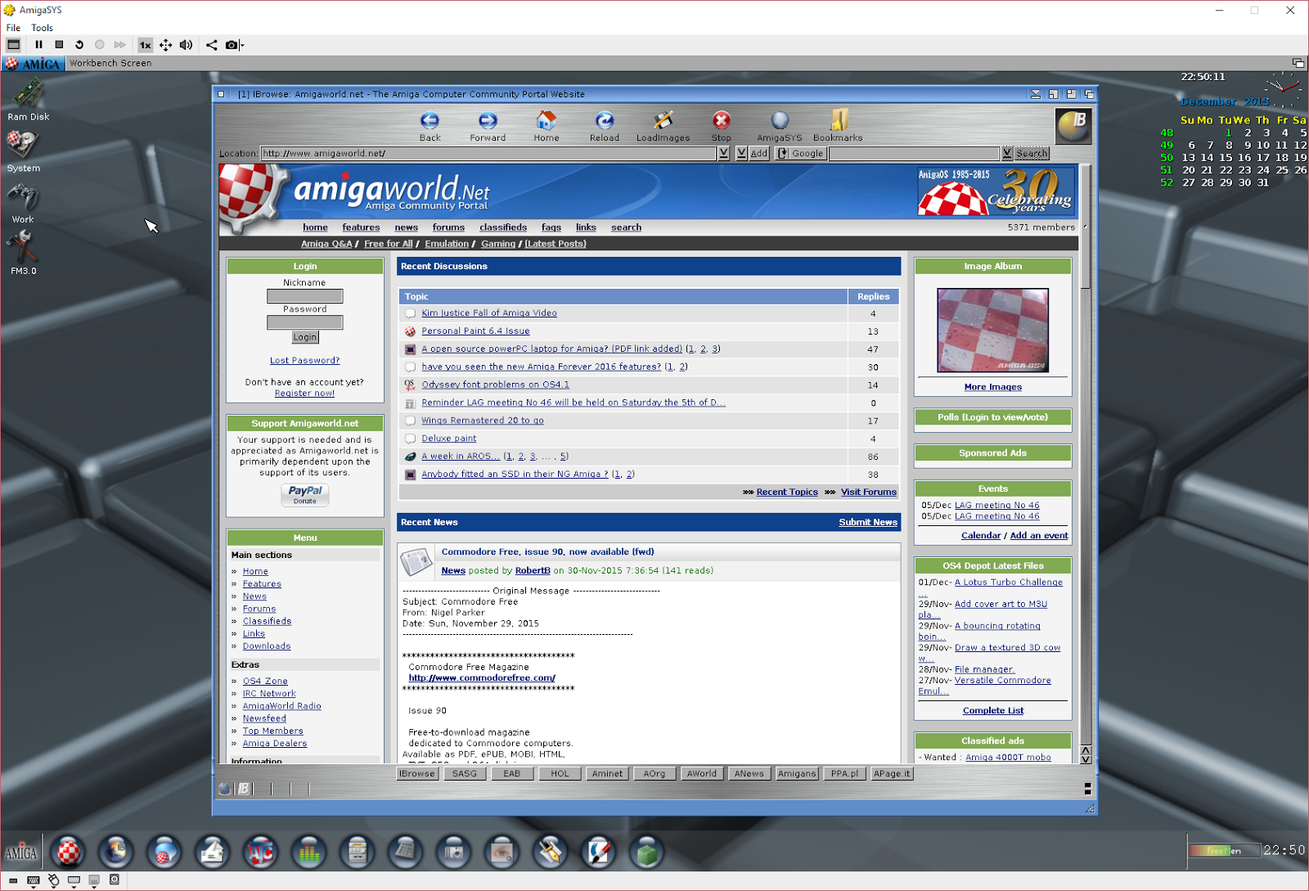Go to the forums tab on amigaworld
Viewport: 1309px width, 891px height.
click(448, 227)
